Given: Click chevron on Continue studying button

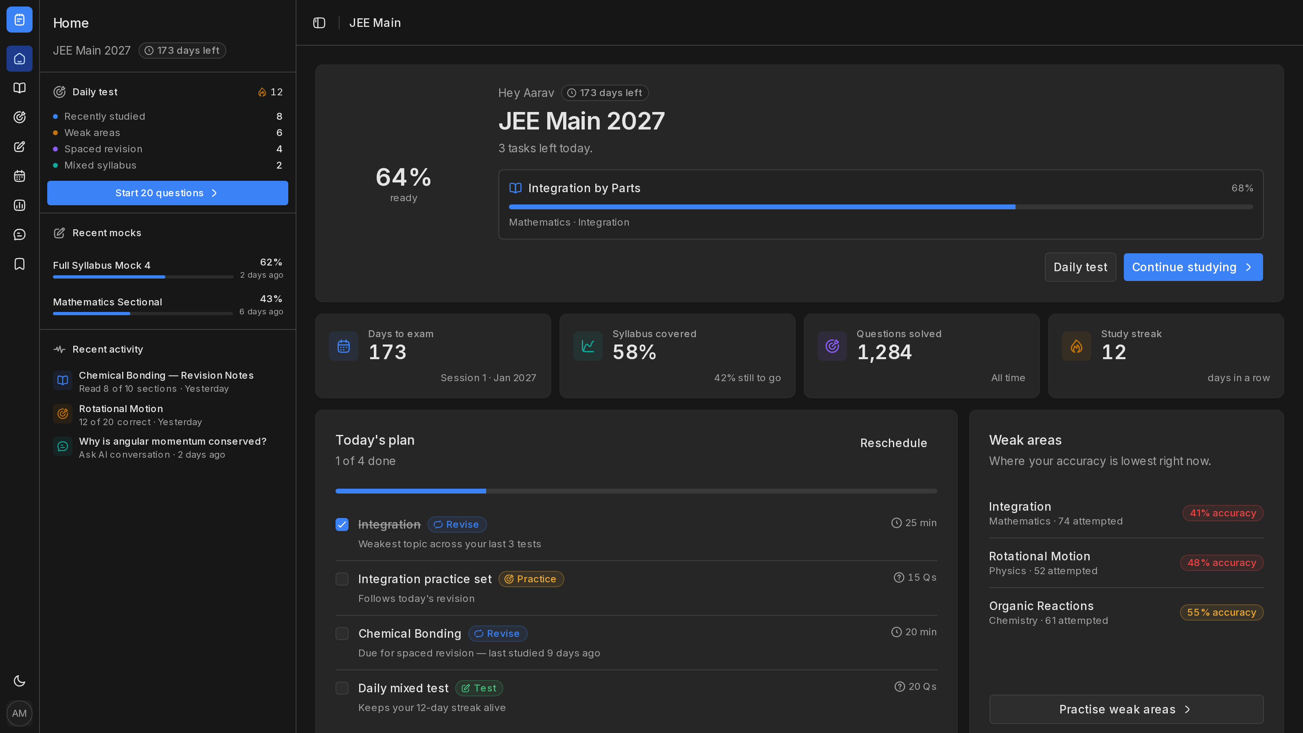Looking at the screenshot, I should pos(1248,267).
